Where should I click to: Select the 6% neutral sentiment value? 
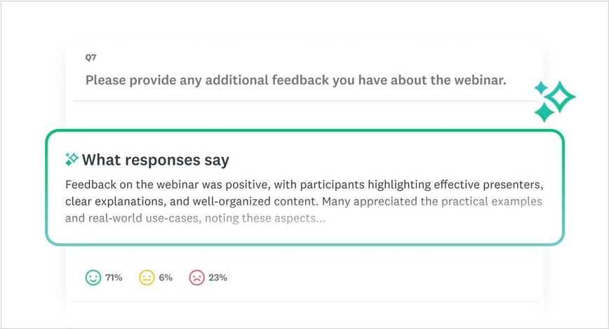click(x=166, y=278)
